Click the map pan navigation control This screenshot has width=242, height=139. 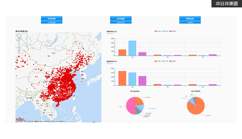(19, 36)
